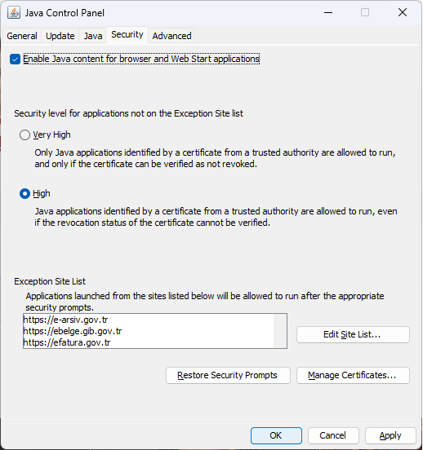
Task: Click the exception site list scrollbar
Action: [280, 331]
